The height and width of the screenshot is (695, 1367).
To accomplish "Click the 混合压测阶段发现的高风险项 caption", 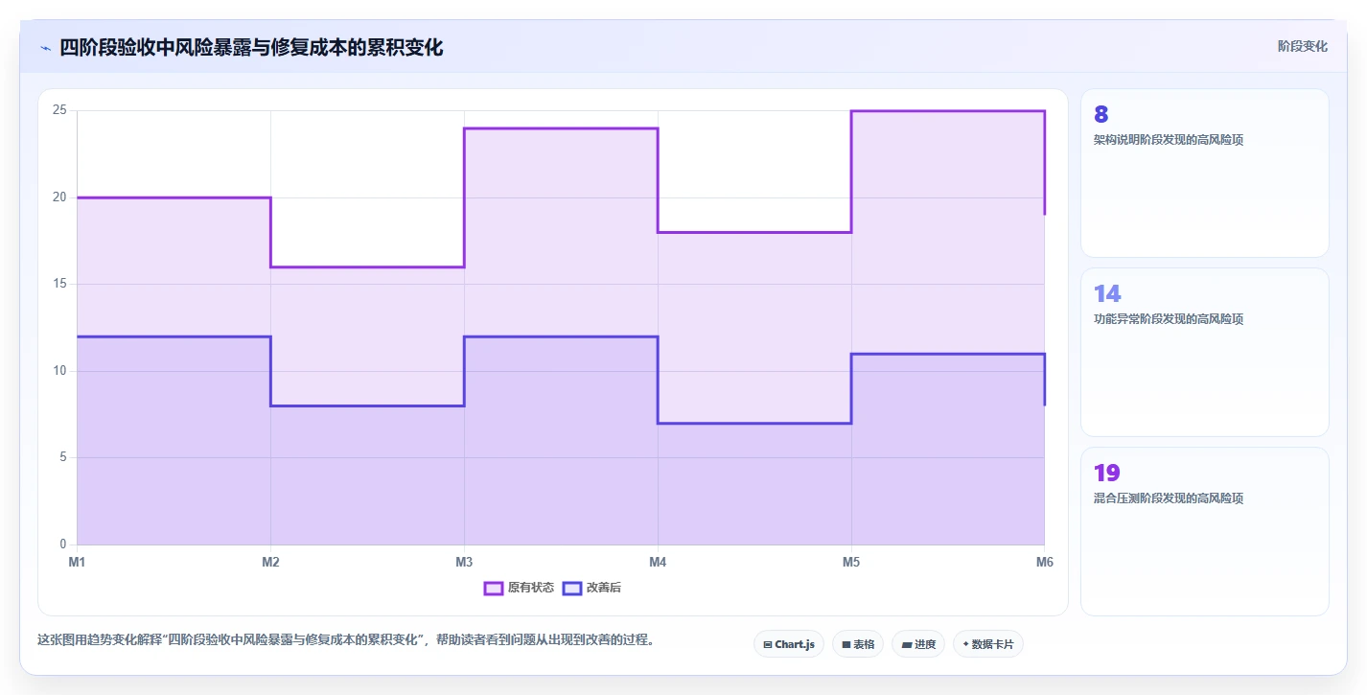I will [x=1169, y=498].
